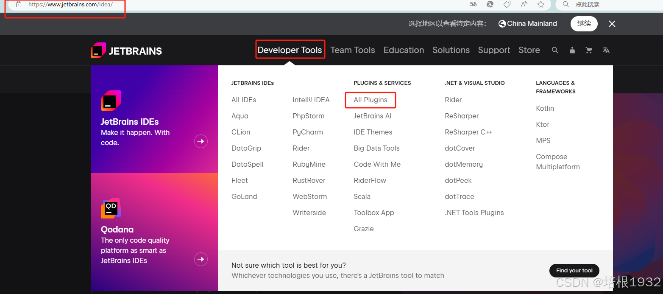
Task: Open the Compose Multiplatform link
Action: (x=558, y=162)
